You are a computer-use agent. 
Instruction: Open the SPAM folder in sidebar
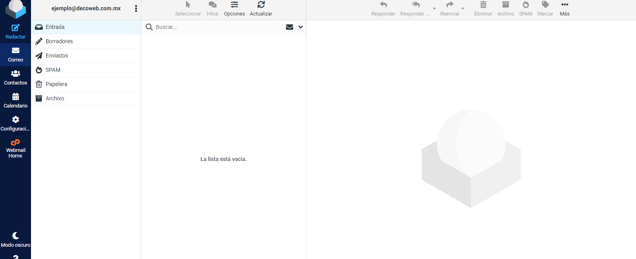tap(53, 70)
